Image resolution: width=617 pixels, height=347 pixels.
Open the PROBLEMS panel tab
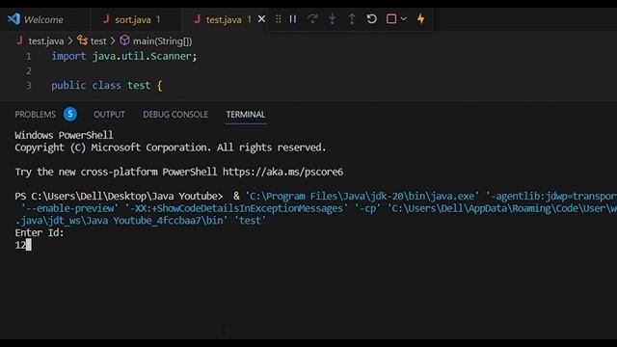(36, 115)
